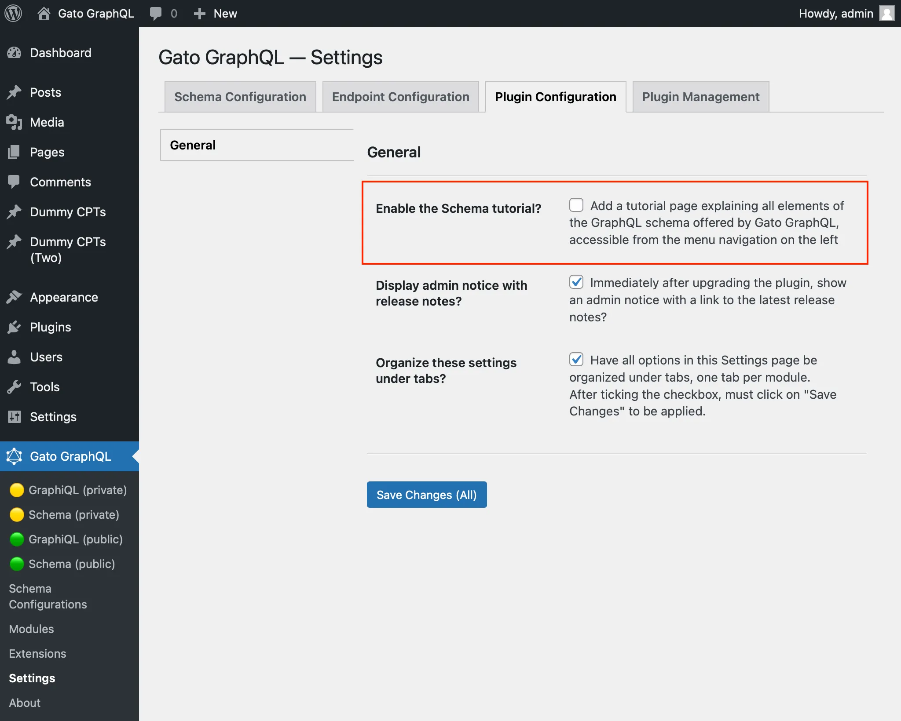Click the Posts pin icon
Screen dimensions: 901x721
14,92
